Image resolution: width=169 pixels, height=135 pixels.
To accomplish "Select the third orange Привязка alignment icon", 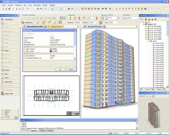I will [x=79, y=18].
